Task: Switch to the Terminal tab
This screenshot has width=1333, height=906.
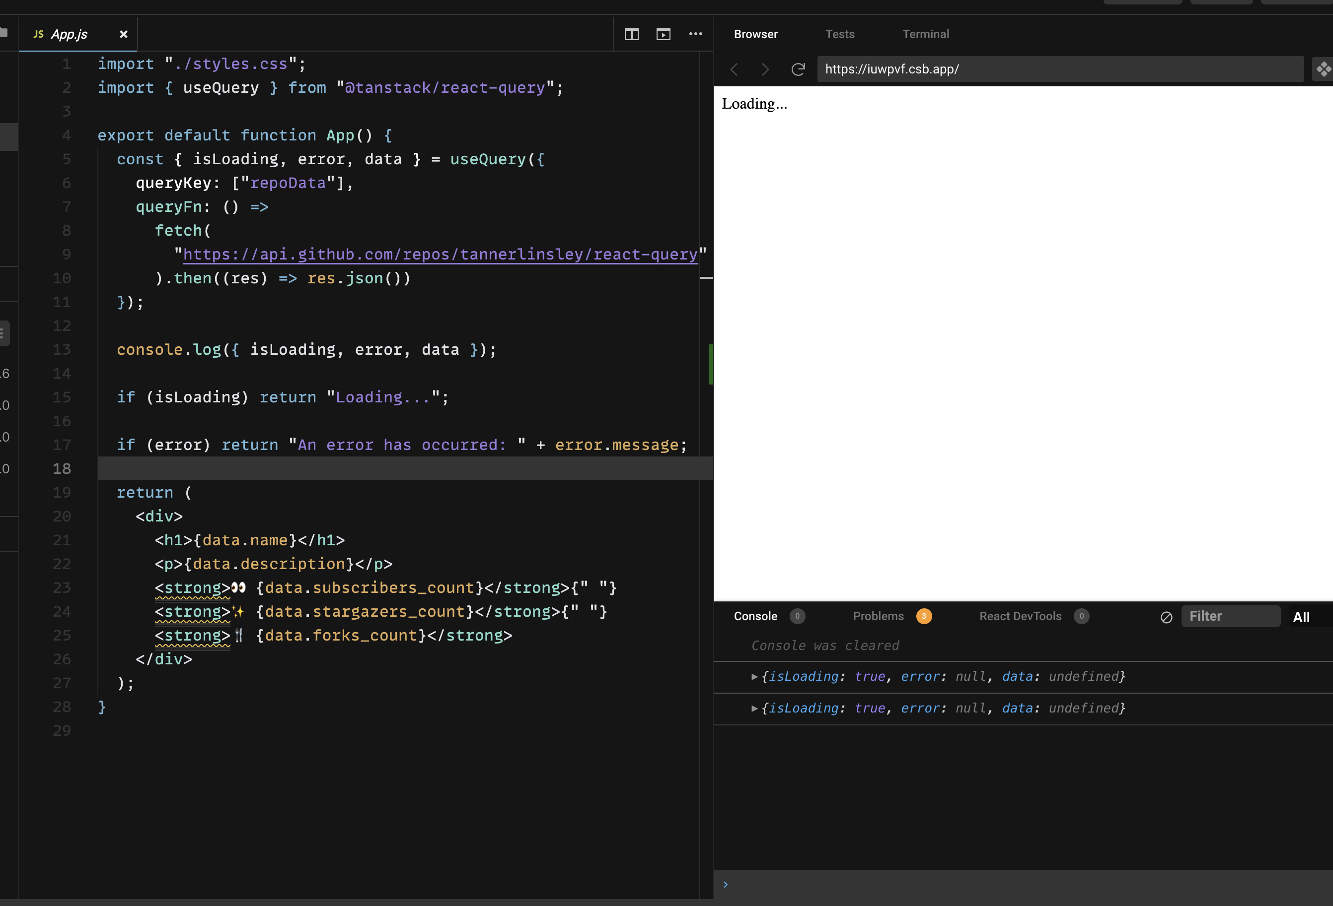Action: click(925, 34)
